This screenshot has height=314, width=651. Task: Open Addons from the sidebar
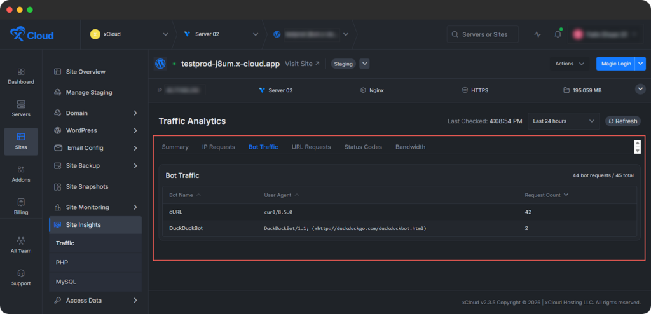click(x=21, y=174)
